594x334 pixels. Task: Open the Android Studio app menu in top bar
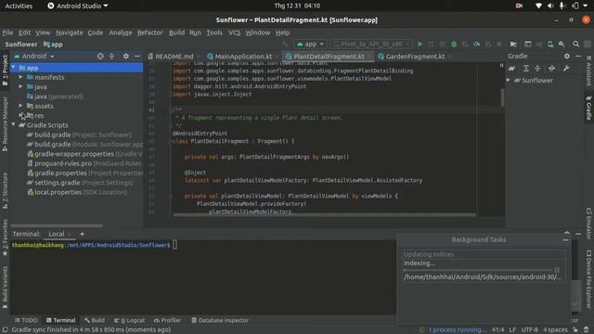(x=78, y=6)
